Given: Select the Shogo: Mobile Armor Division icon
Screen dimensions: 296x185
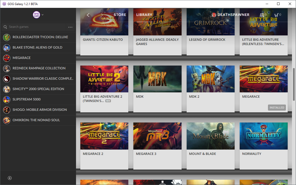Looking at the screenshot, I should tap(7, 110).
